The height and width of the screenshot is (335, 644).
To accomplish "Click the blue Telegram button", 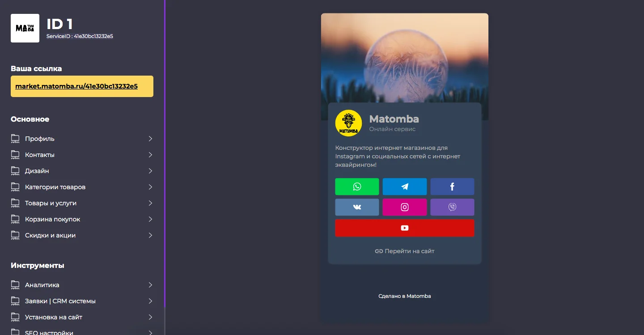I will point(405,187).
